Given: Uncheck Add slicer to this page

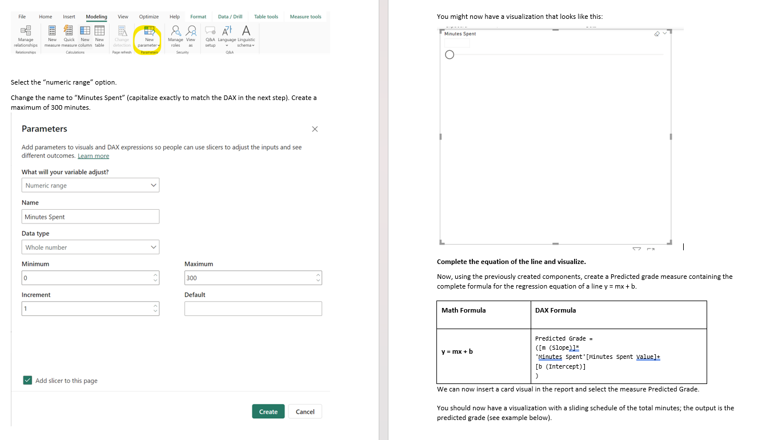Looking at the screenshot, I should click(x=27, y=380).
